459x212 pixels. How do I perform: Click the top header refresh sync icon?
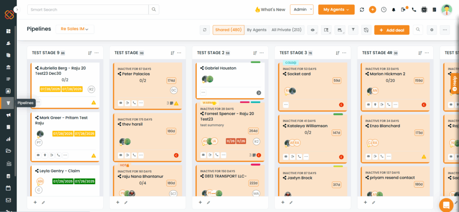[362, 10]
